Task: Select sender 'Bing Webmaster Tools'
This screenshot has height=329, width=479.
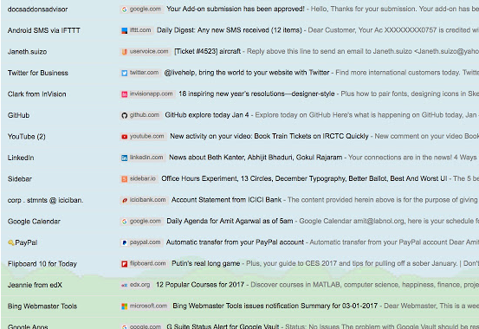Action: (42, 306)
